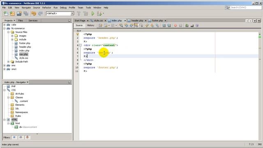Screen dimensions: 263x148
Task: Click the last editor toolbar icon
Action: coord(197,25)
